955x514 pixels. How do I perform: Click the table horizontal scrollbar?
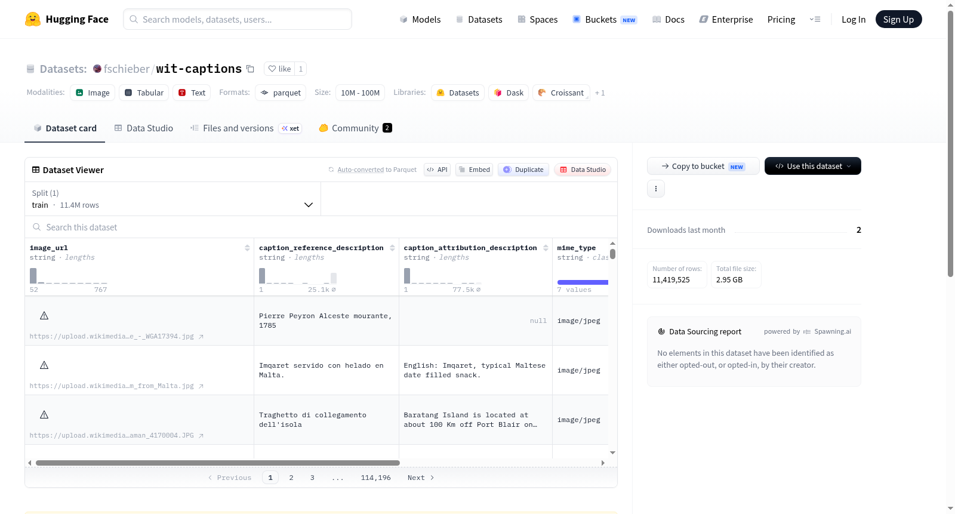click(x=218, y=463)
